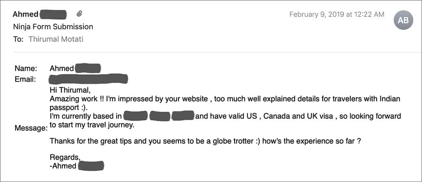The width and height of the screenshot is (422, 182).
Task: Click the paperclip attachment icon
Action: click(79, 14)
